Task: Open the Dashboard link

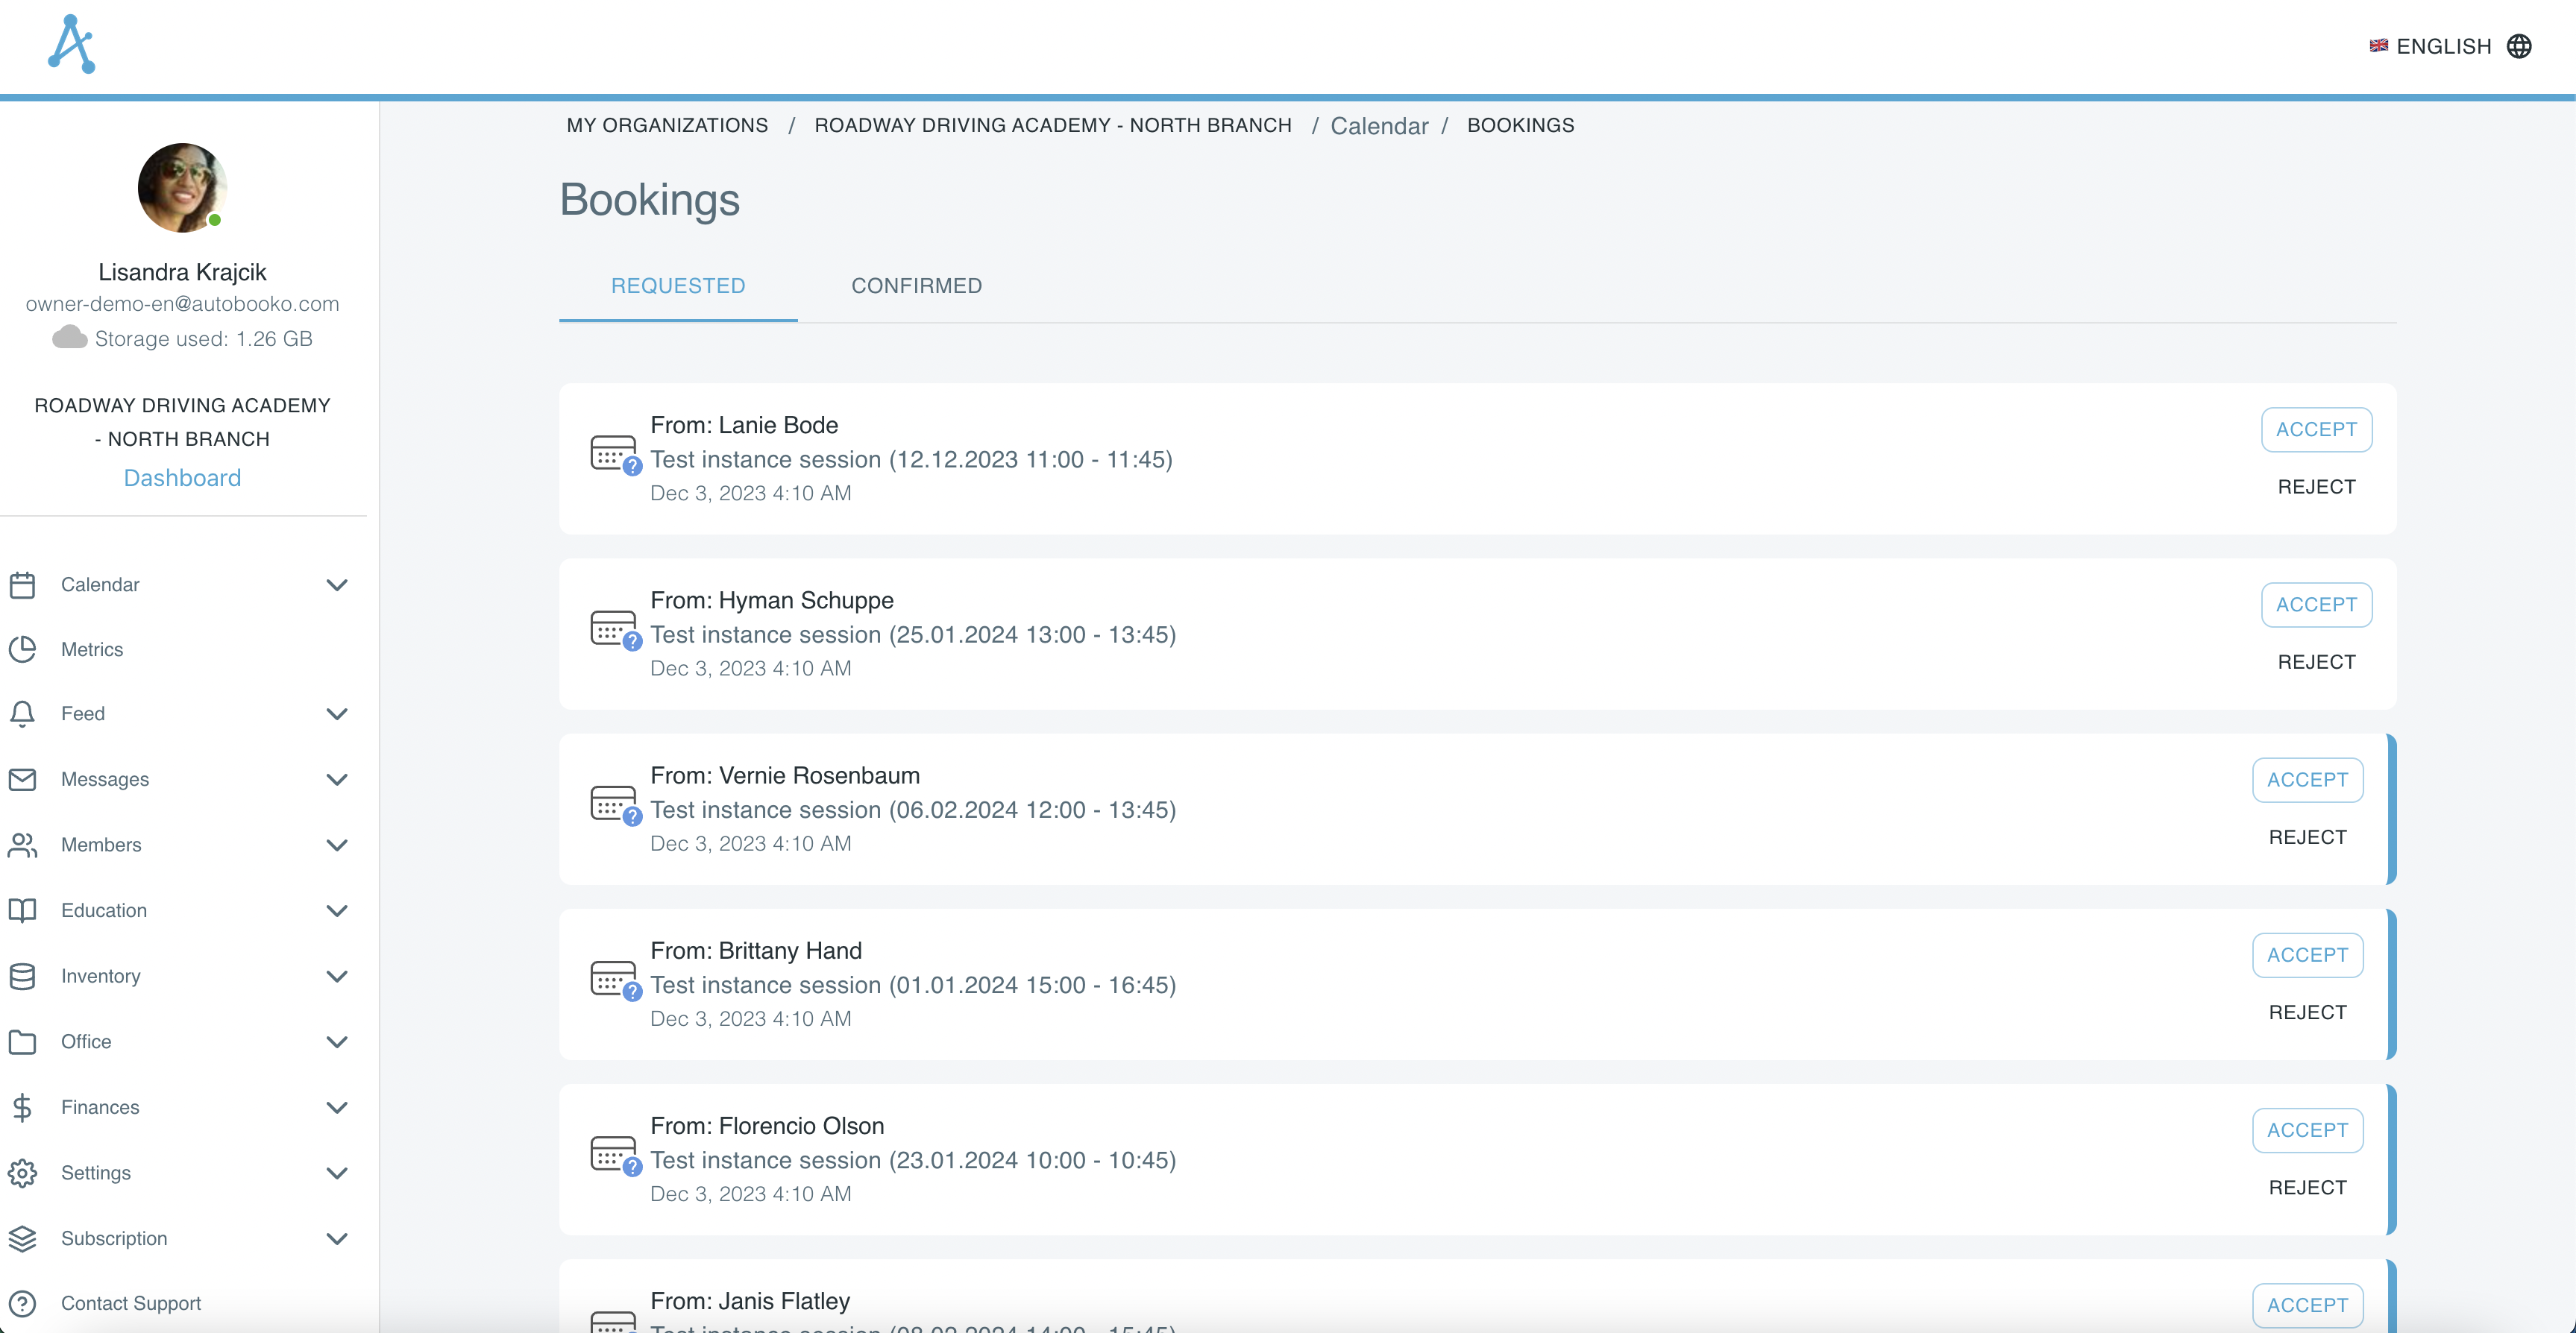Action: tap(181, 477)
